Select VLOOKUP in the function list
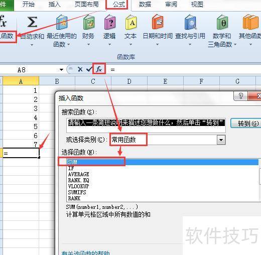Screen dimensions: 261x255 pos(163,186)
